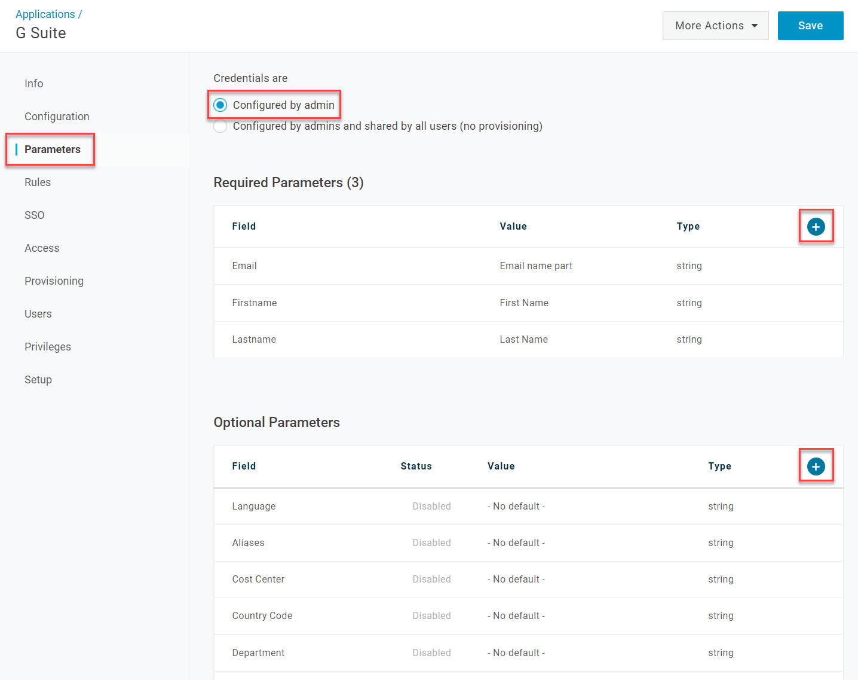The height and width of the screenshot is (680, 858).
Task: Open the Privileges tab
Action: 48,347
